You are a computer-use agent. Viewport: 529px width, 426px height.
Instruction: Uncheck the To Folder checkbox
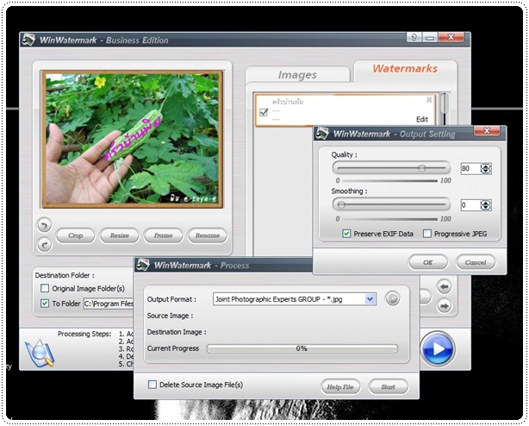[x=45, y=304]
